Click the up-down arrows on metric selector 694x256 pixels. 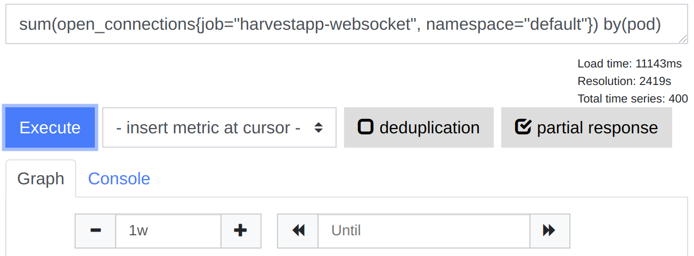(319, 127)
